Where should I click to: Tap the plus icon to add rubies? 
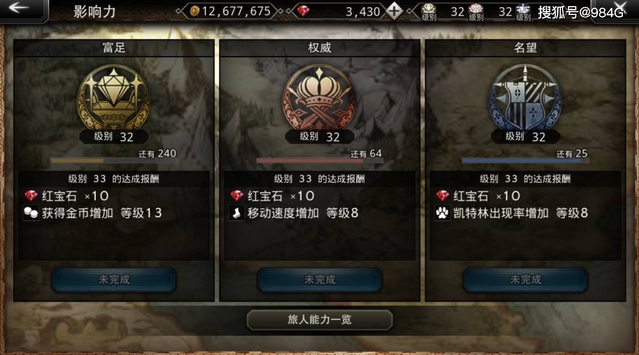coord(393,11)
